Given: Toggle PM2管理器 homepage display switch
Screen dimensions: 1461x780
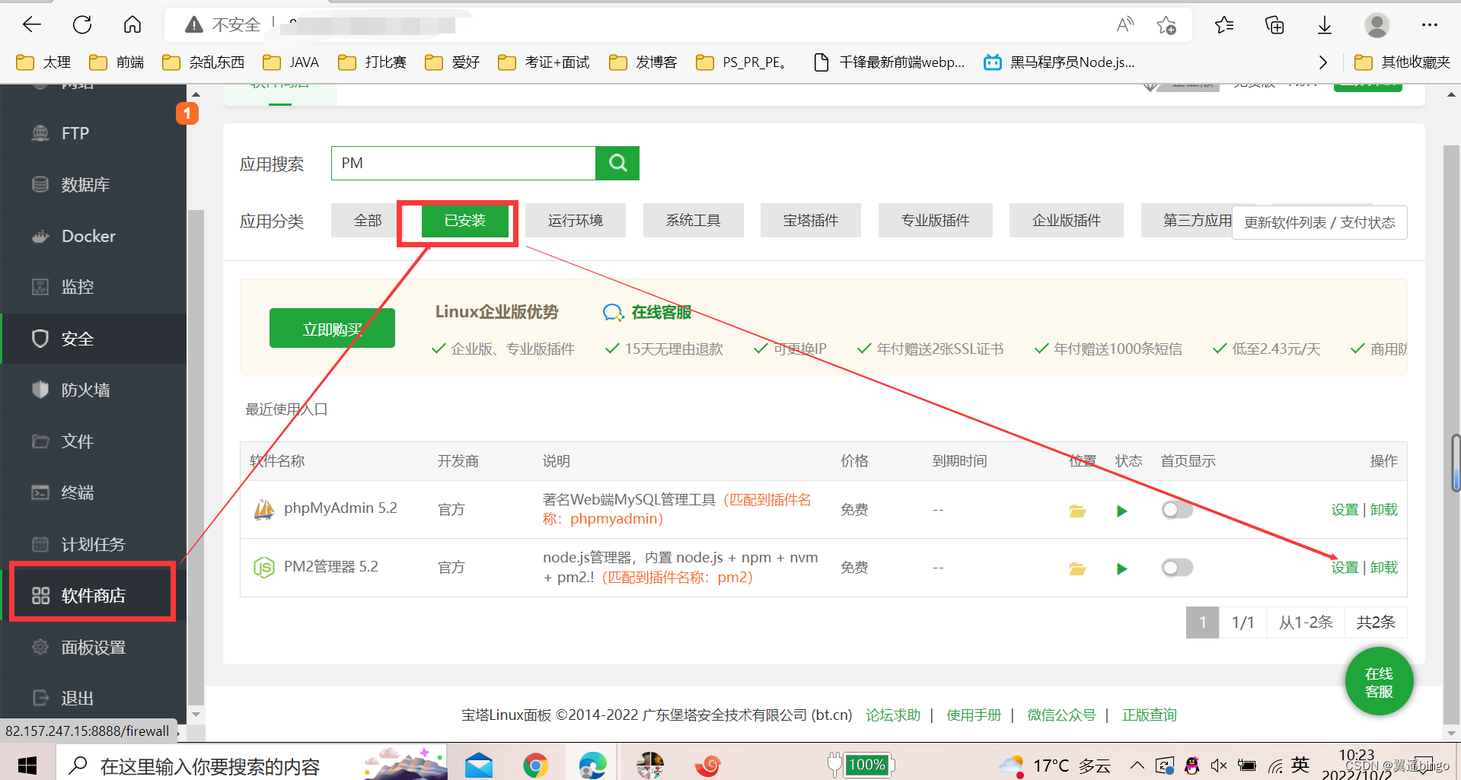Looking at the screenshot, I should pos(1177,567).
